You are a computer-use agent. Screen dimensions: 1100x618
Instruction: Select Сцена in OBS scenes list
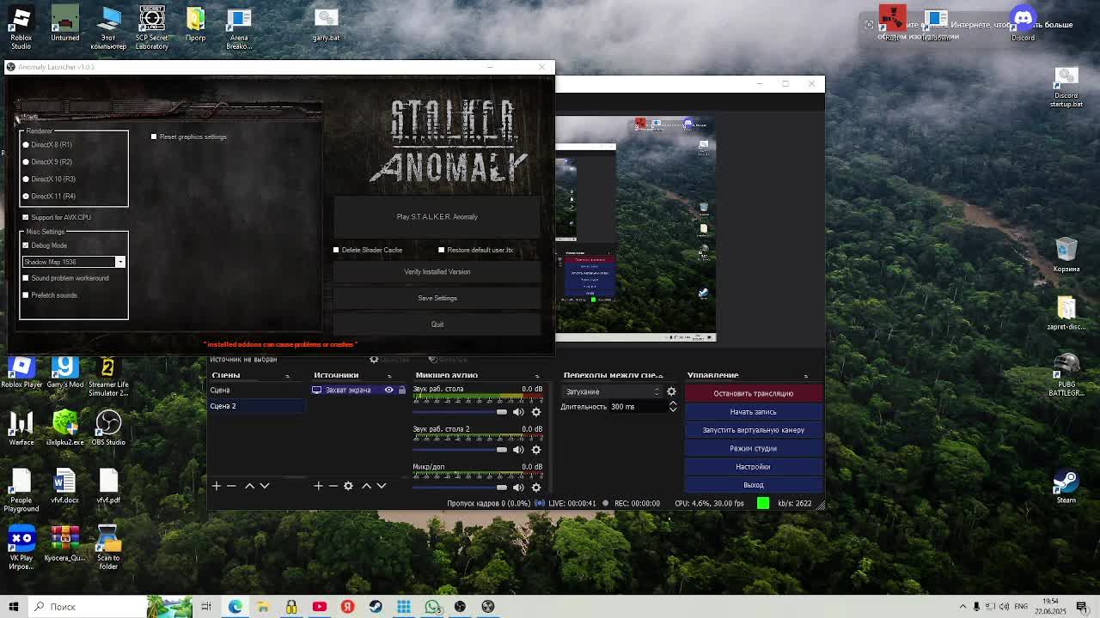pyautogui.click(x=257, y=391)
